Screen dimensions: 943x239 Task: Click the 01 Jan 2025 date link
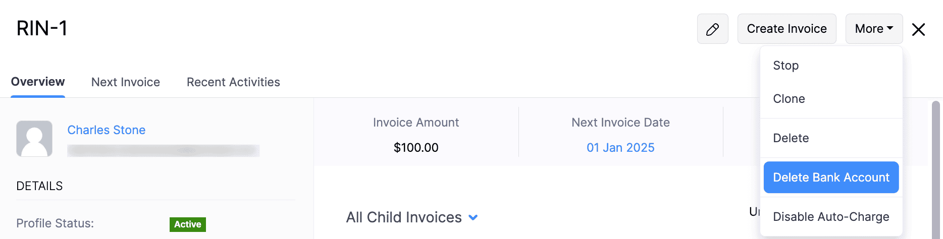coord(620,148)
